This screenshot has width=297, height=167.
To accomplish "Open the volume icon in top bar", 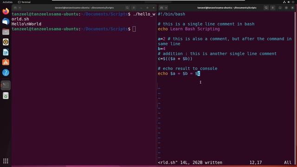I will coord(289,2).
